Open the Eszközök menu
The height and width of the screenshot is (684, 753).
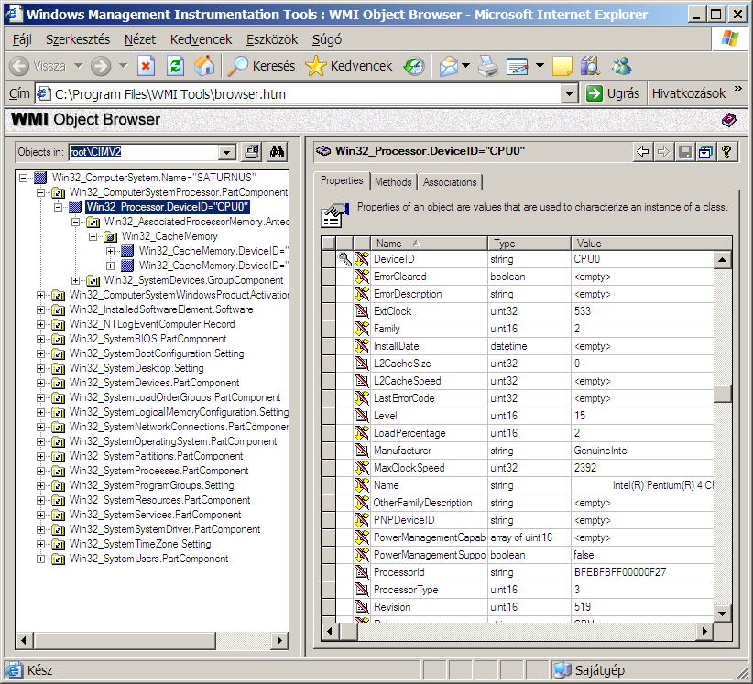273,39
